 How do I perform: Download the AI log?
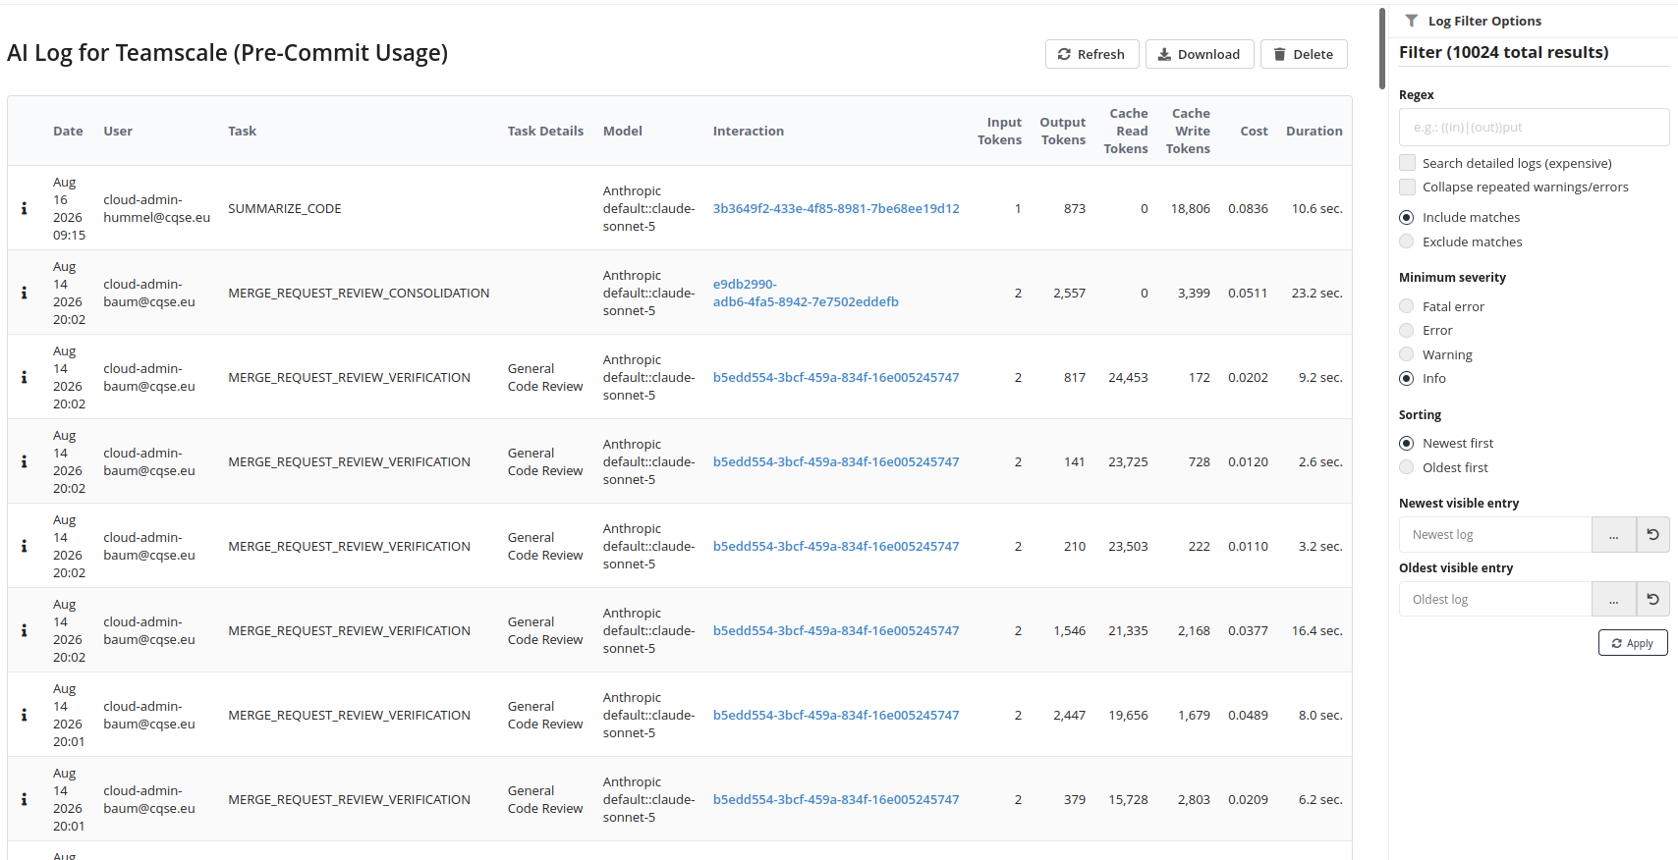(1200, 54)
